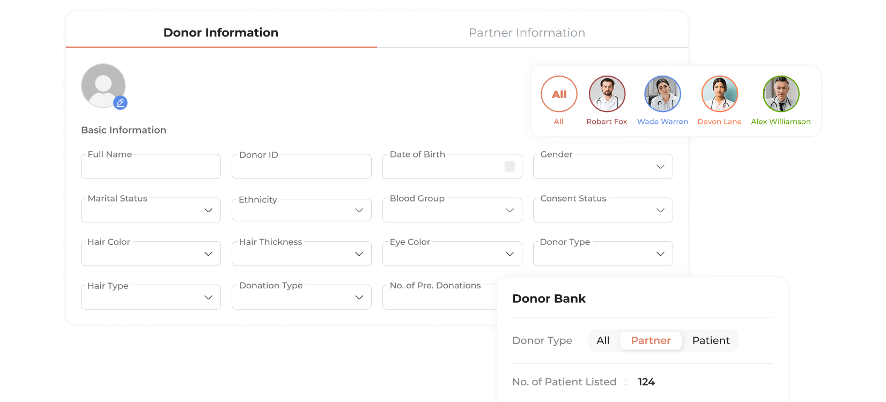Click the edit pencil icon on profile photo
Screen dimensions: 886x402
point(120,102)
